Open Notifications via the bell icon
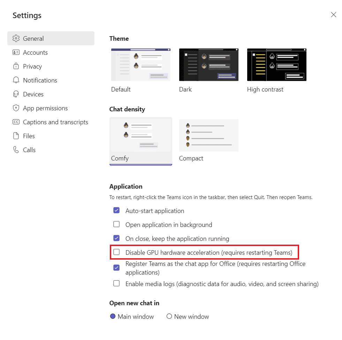Screen dimensions: 342x340 [16, 80]
